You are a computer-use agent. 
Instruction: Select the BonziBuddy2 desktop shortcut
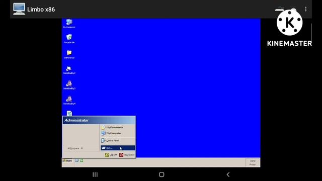[69, 69]
